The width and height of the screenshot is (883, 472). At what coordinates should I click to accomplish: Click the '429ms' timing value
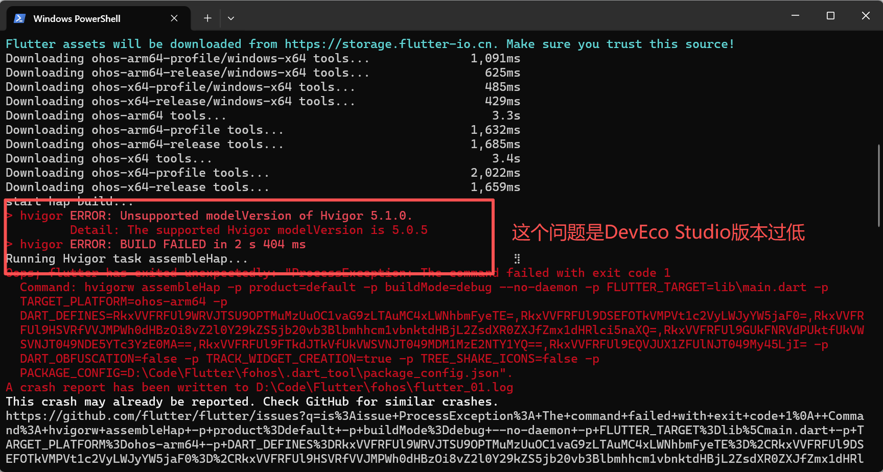[502, 101]
